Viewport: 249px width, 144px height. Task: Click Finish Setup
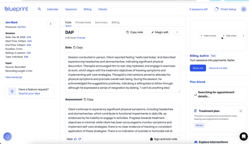[228, 9]
